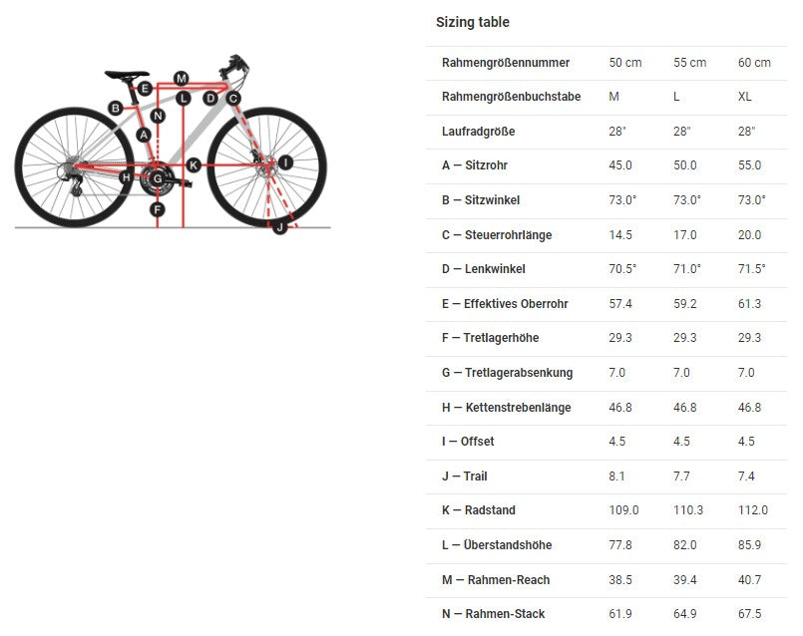The image size is (803, 636).
Task: Click the Sizing table heading
Action: tap(473, 22)
